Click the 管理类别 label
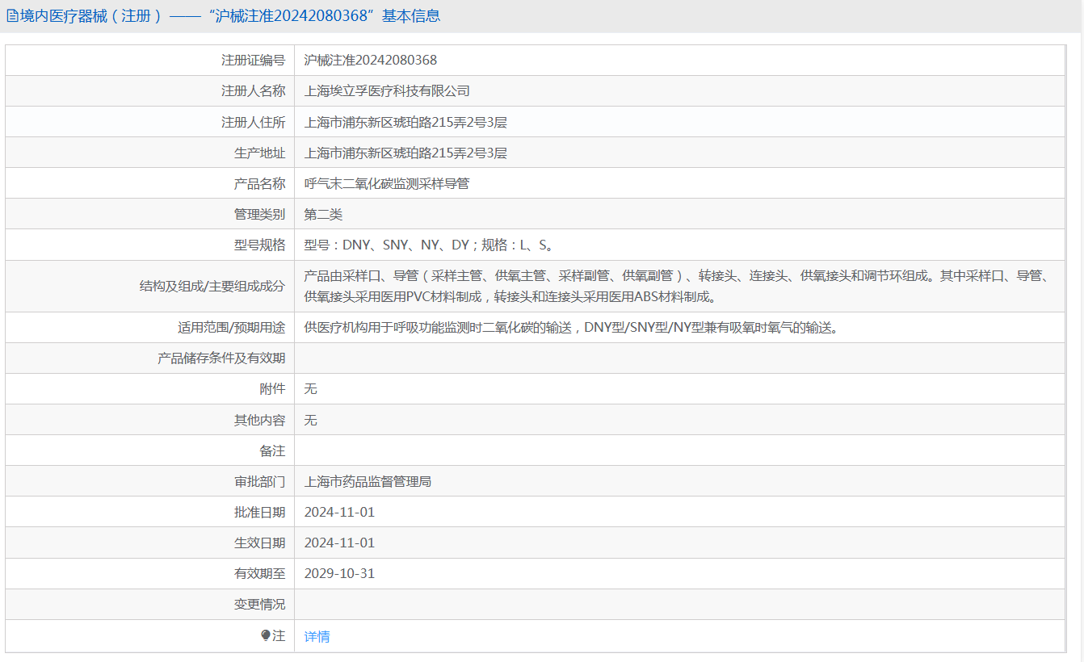The height and width of the screenshot is (662, 1084). 260,215
